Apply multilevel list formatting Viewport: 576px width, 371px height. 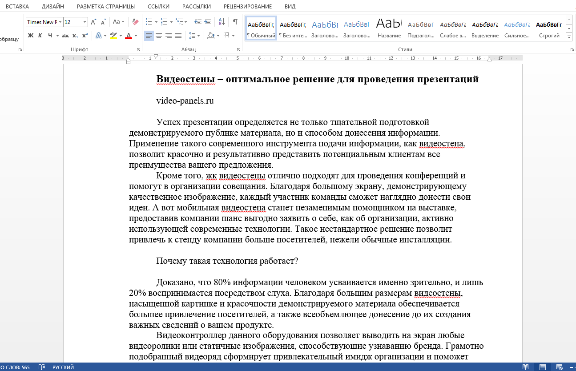tap(179, 22)
